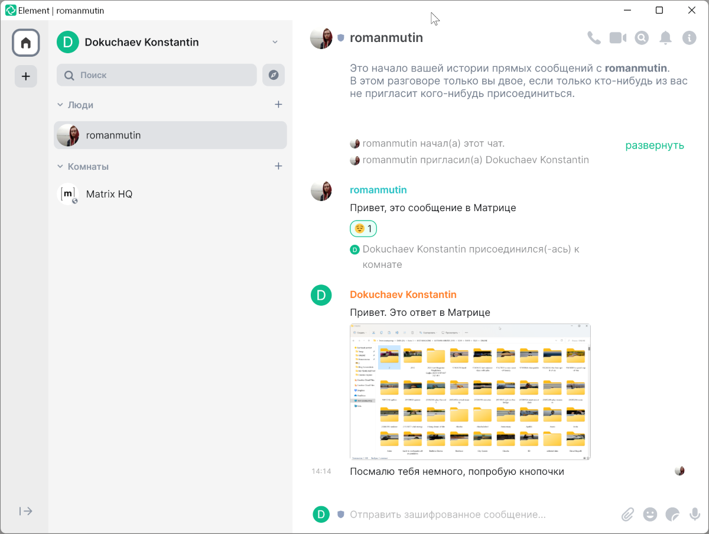Open notifications bell panel
Viewport: 709px width, 534px height.
665,38
